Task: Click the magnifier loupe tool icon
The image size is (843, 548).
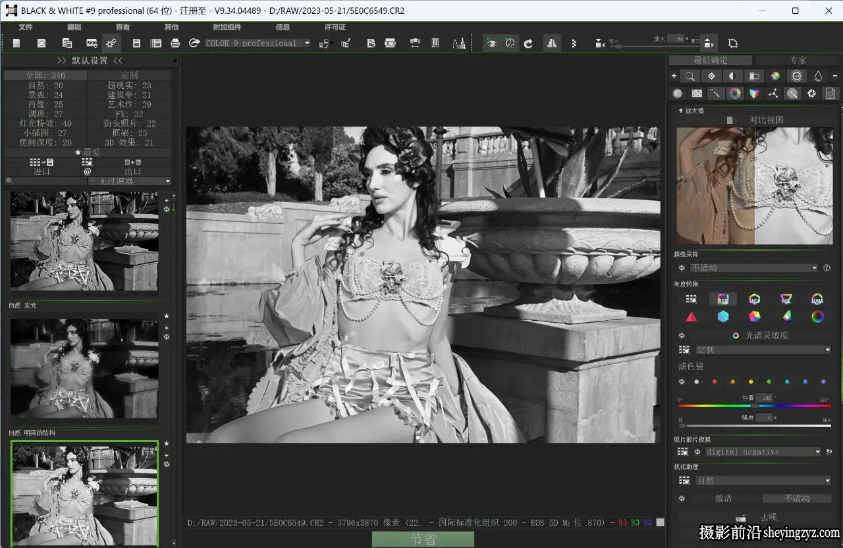Action: 690,76
